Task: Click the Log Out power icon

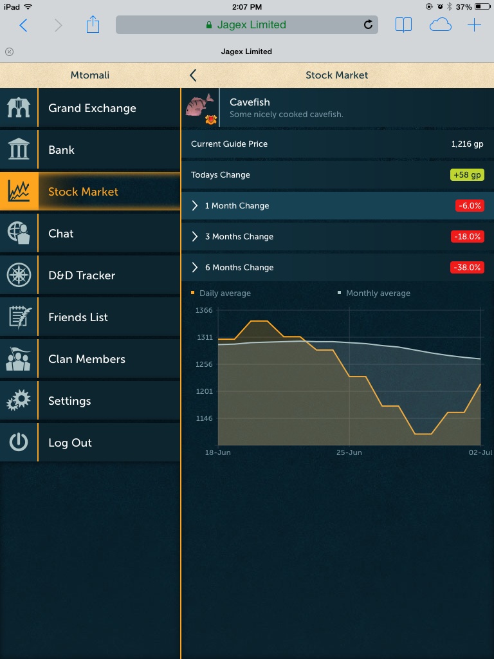Action: pos(19,443)
